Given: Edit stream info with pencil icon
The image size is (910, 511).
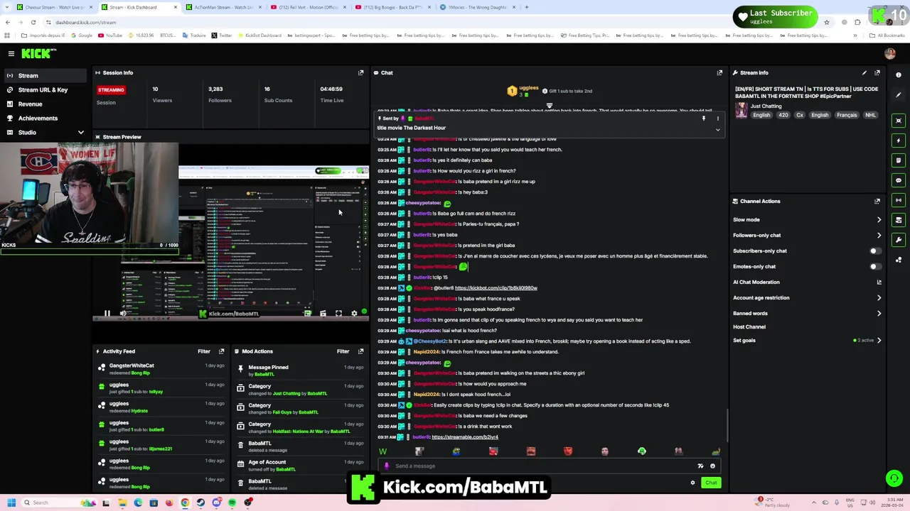Looking at the screenshot, I should (x=864, y=72).
